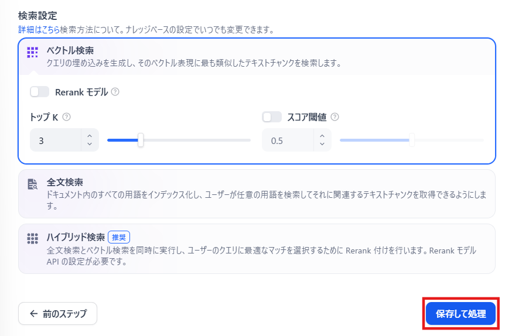This screenshot has height=336, width=512.
Task: Decrease トップ K value with down arrow
Action: tap(90, 144)
